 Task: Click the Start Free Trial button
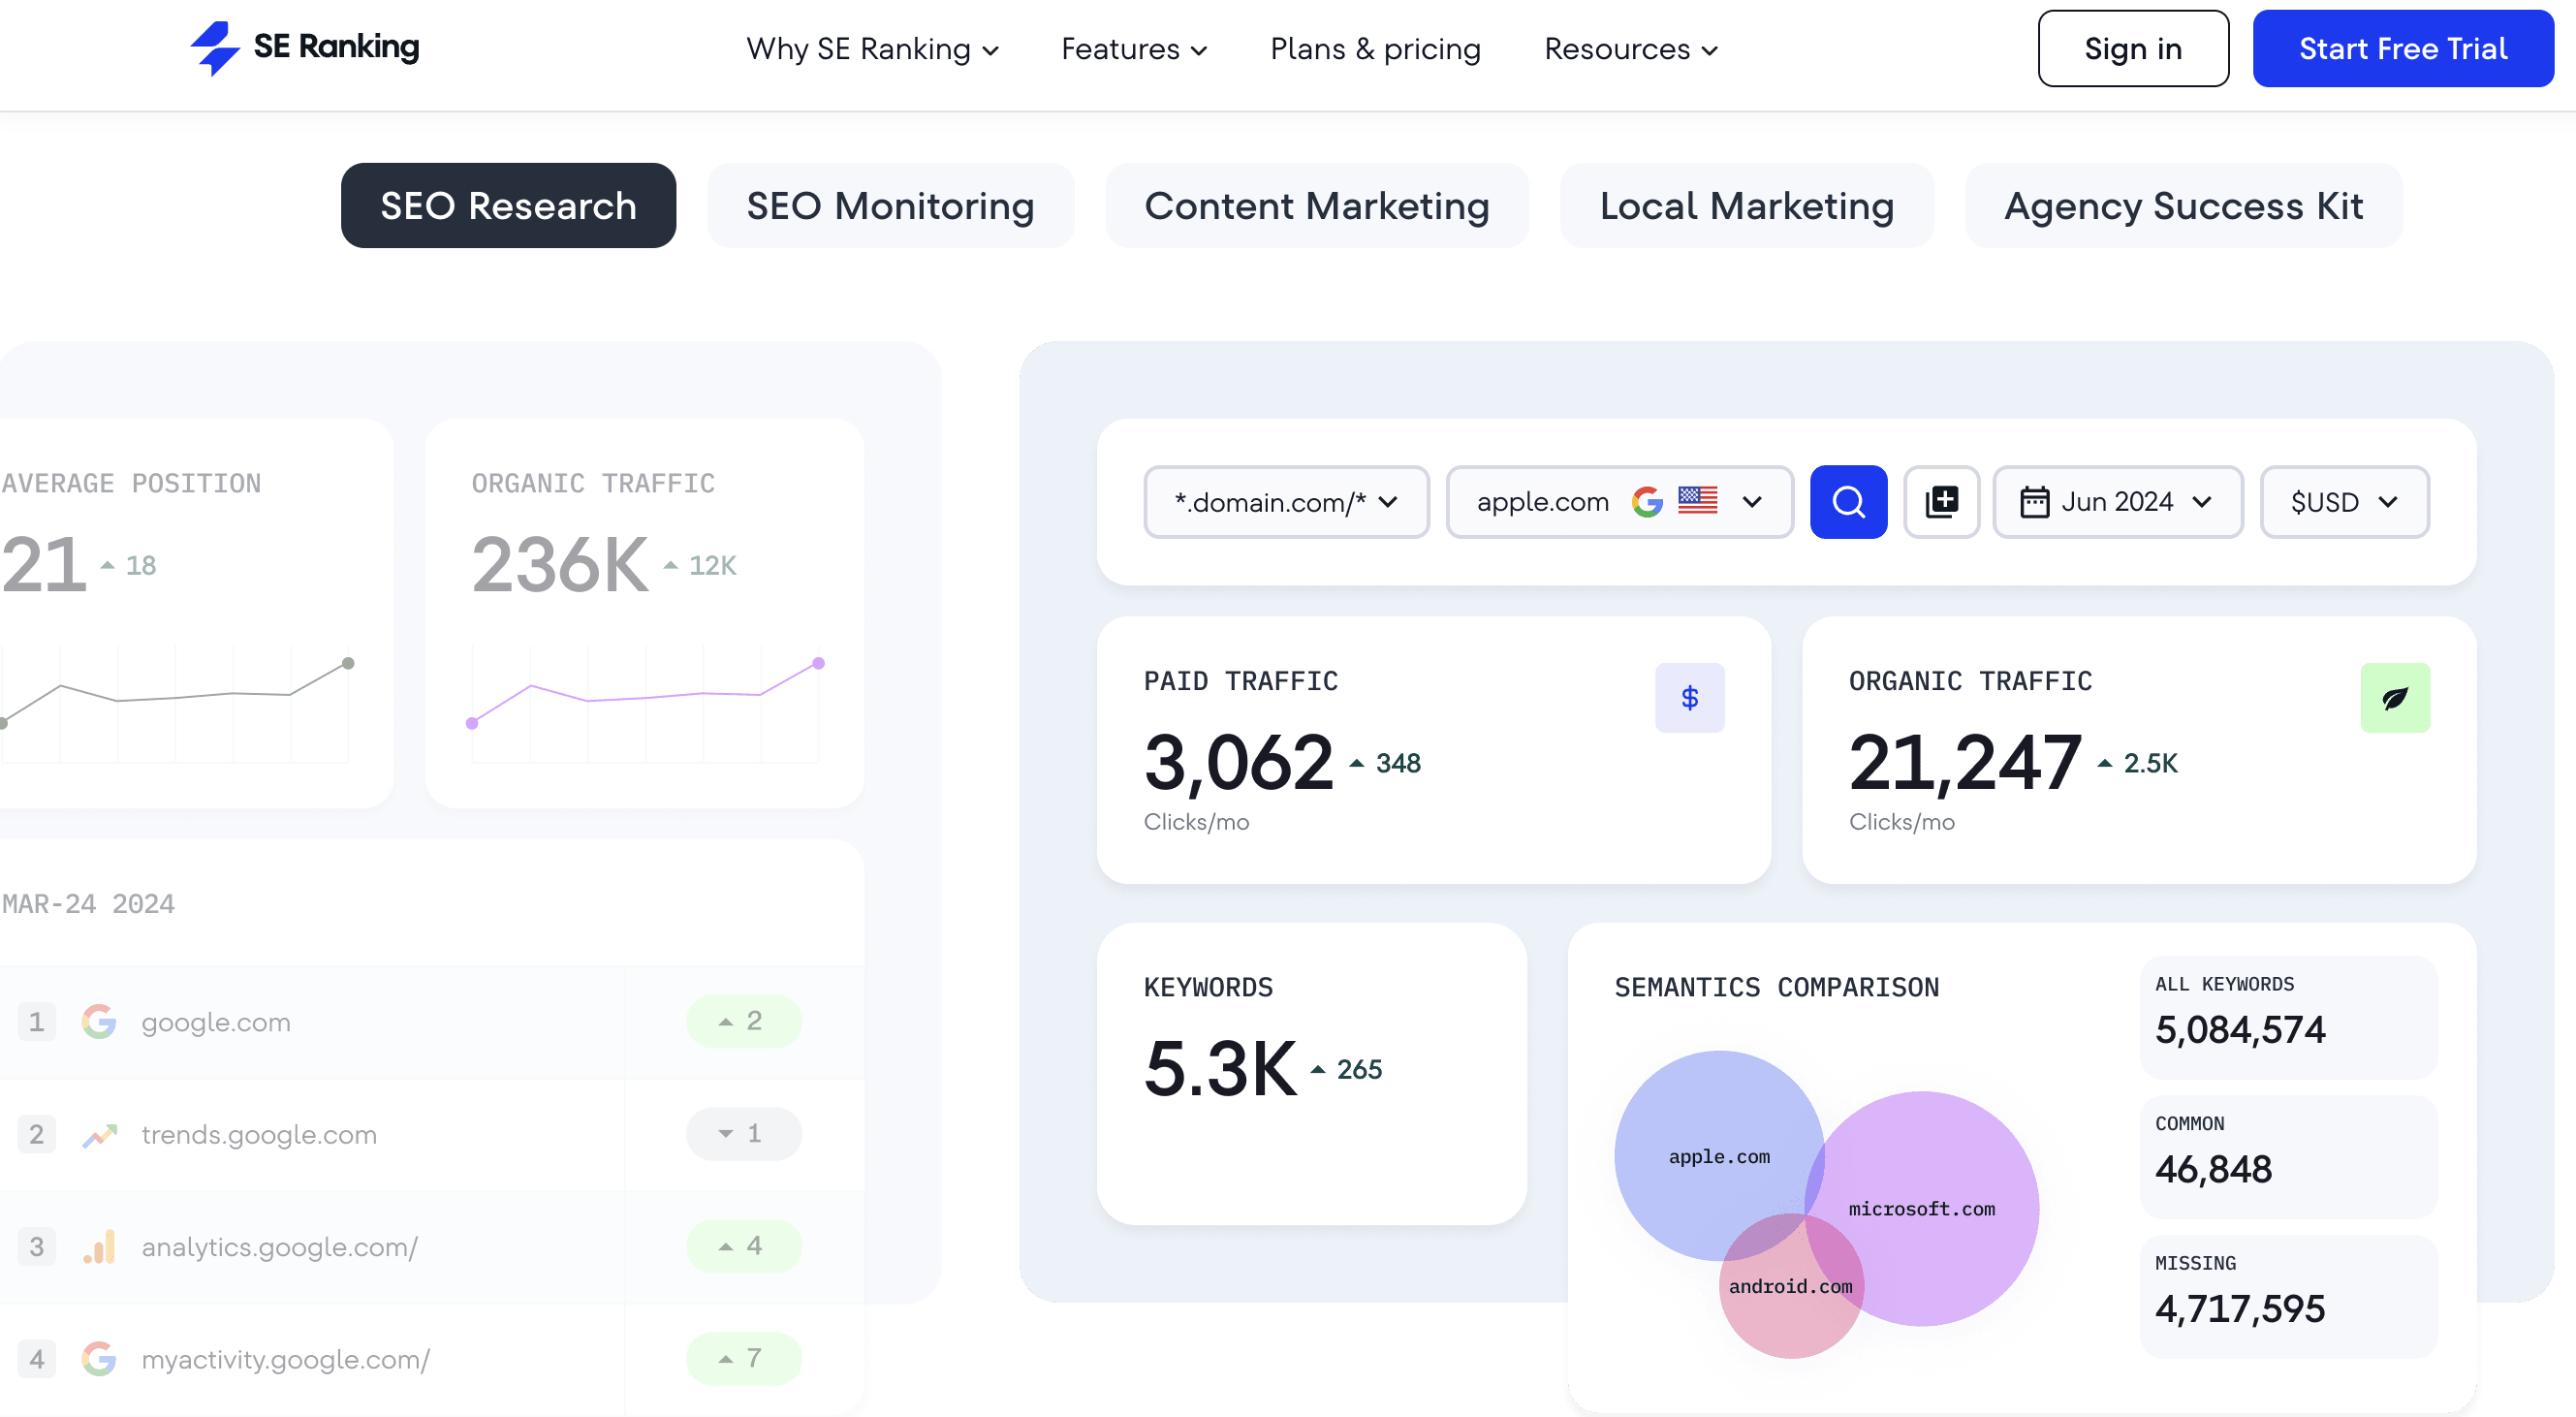coord(2402,49)
